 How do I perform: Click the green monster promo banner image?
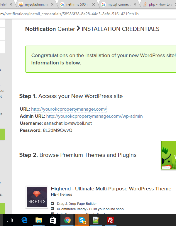pos(169,155)
